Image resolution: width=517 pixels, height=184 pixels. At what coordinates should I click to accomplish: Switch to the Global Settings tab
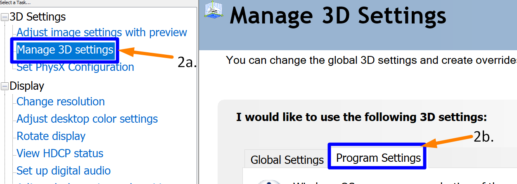[287, 160]
